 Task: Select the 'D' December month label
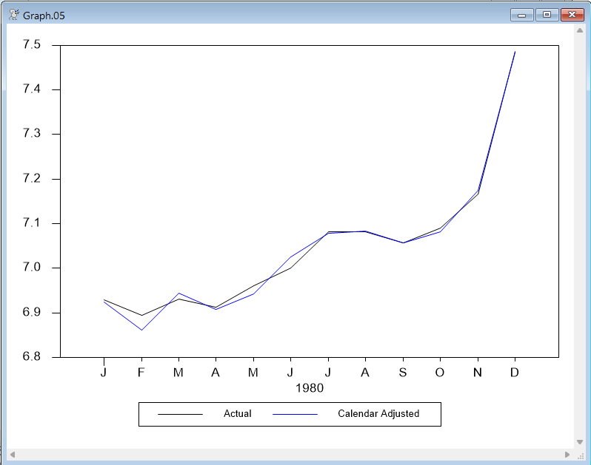pyautogui.click(x=514, y=372)
